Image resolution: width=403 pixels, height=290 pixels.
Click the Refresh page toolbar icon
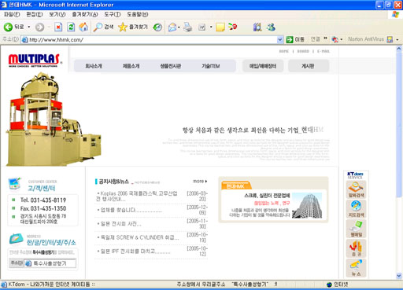point(71,27)
